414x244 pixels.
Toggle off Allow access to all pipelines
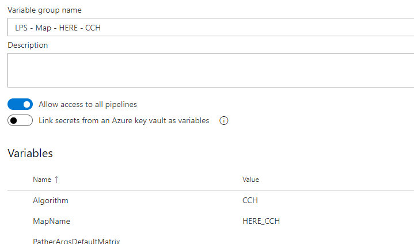20,104
